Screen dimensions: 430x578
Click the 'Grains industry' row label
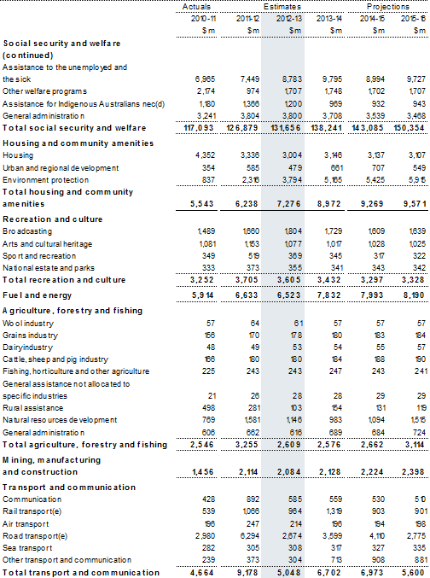pyautogui.click(x=30, y=336)
